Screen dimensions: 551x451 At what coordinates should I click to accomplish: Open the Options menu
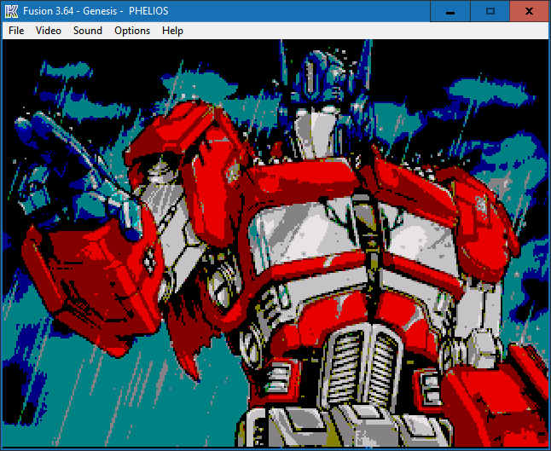click(x=132, y=31)
